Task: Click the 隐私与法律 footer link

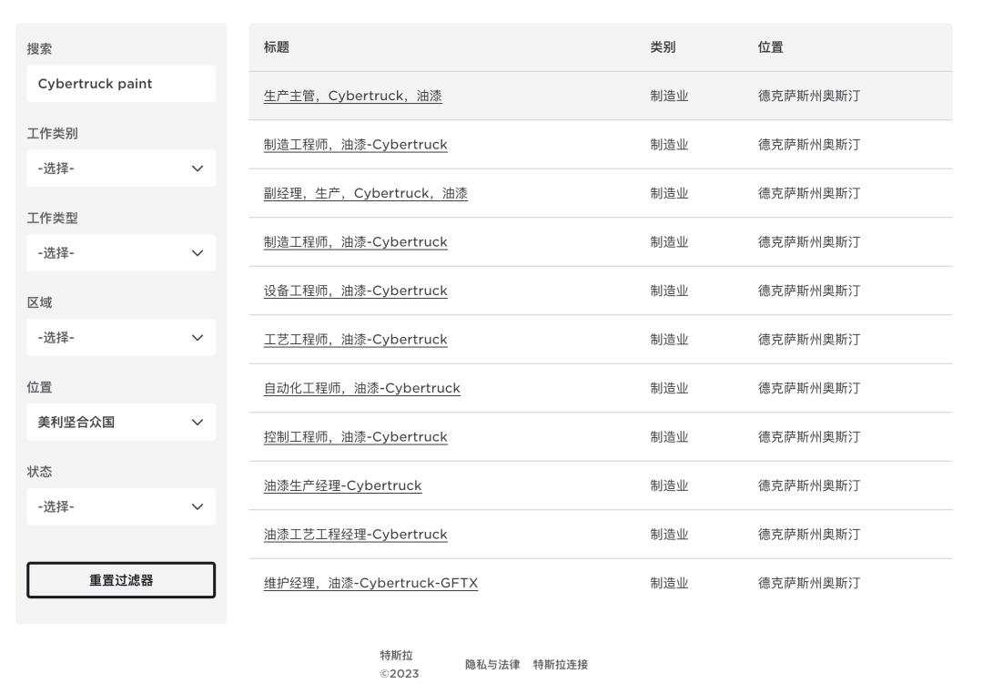Action: pos(492,665)
